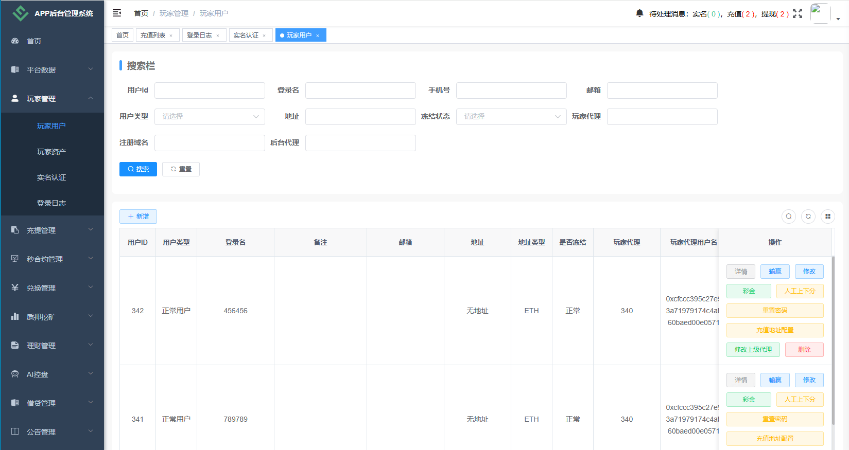Click the 重置 button

point(181,169)
